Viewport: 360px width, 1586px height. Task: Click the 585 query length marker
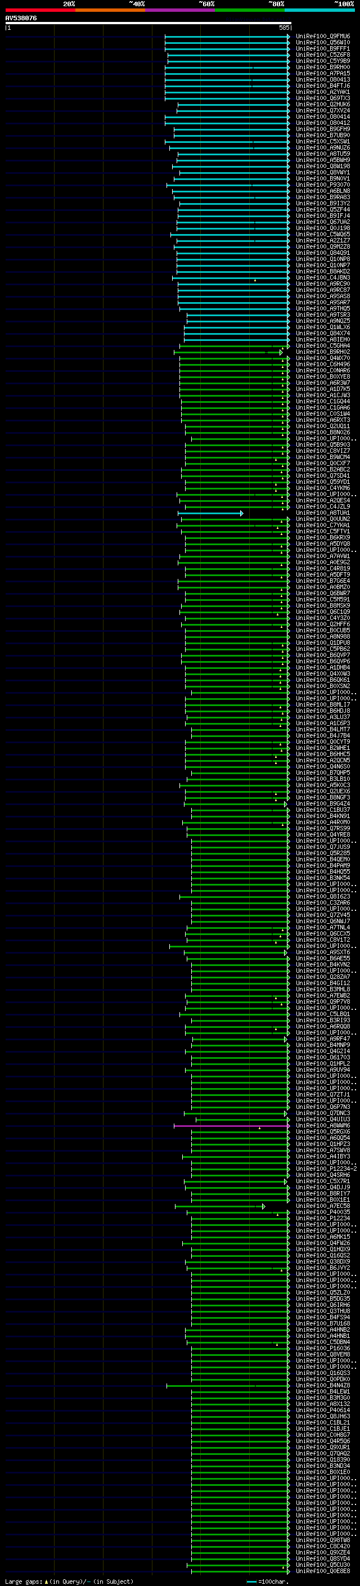[x=284, y=28]
